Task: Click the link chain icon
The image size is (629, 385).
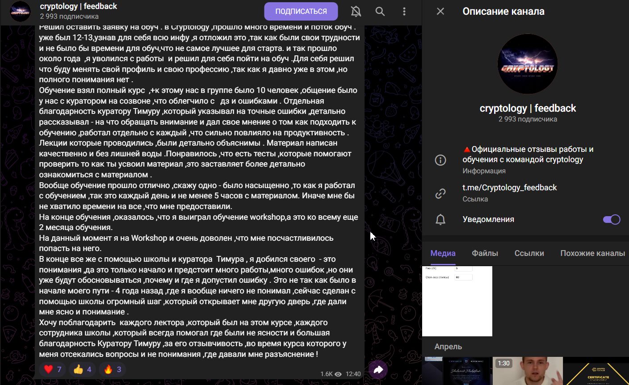Action: [x=440, y=193]
